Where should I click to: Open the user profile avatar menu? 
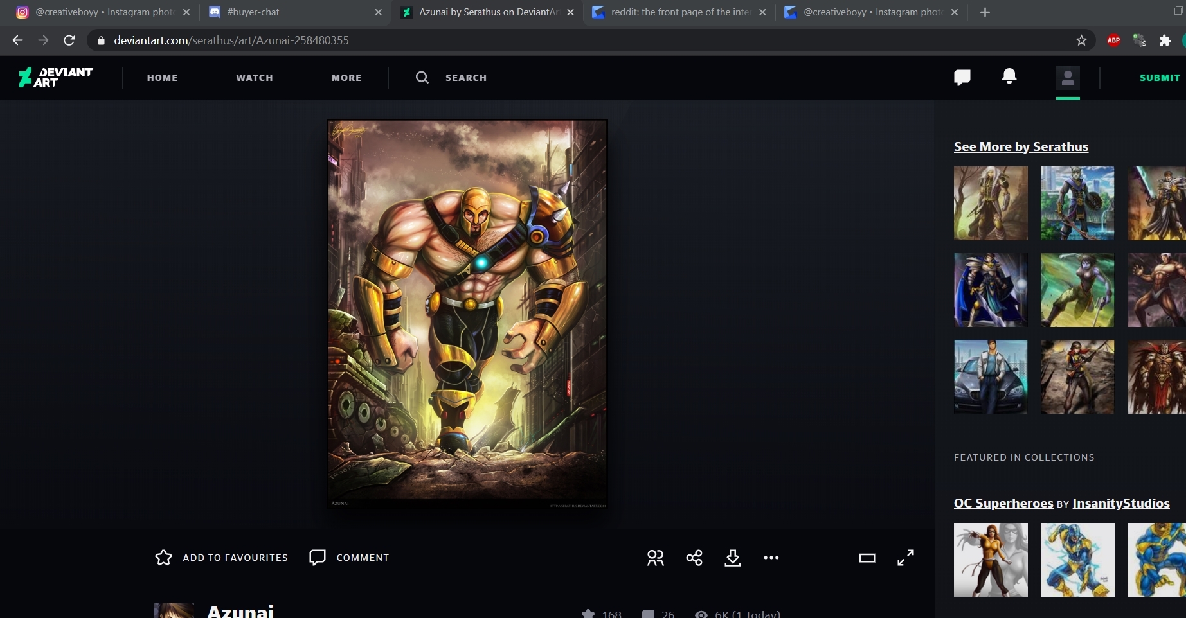click(x=1068, y=78)
